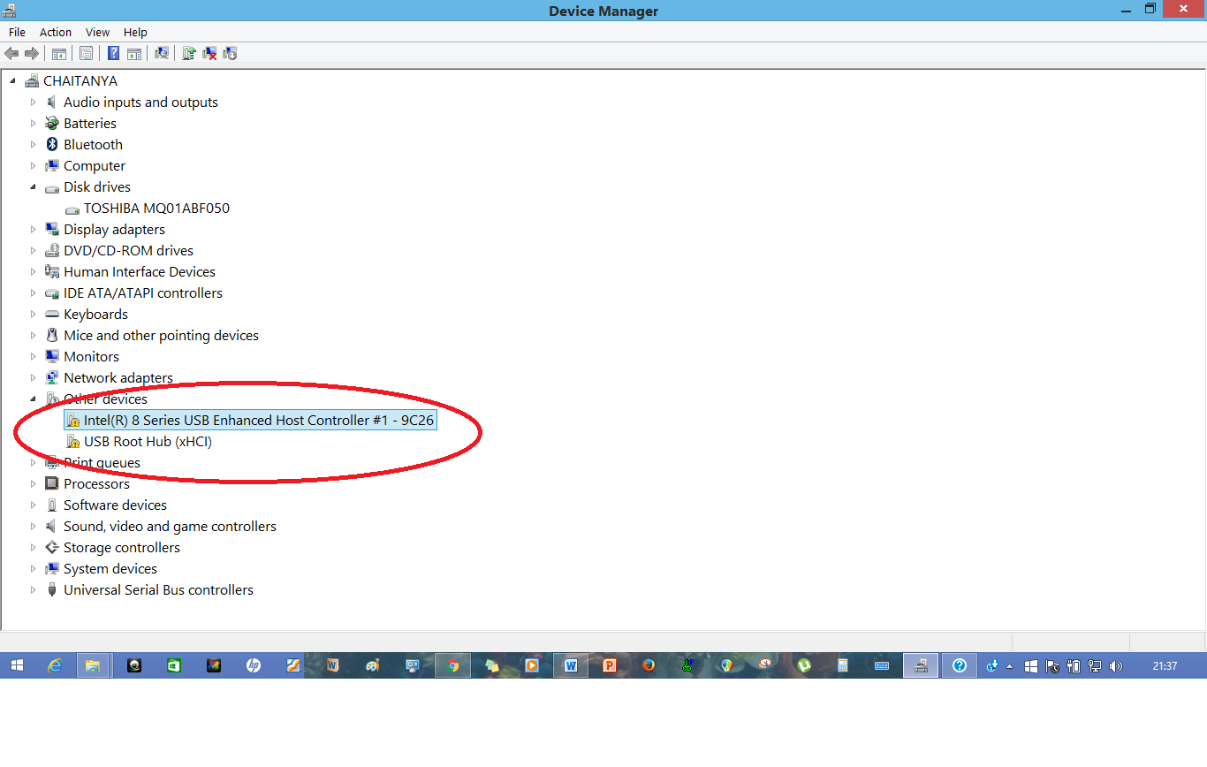Expand the Computer category
1207x767 pixels.
click(34, 166)
